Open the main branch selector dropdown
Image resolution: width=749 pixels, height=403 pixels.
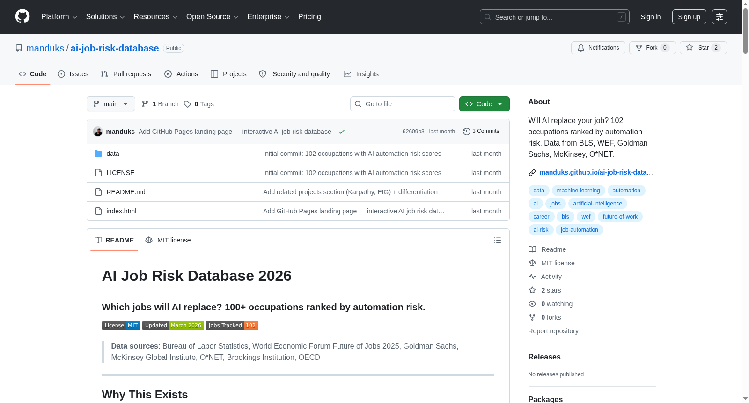pos(111,104)
